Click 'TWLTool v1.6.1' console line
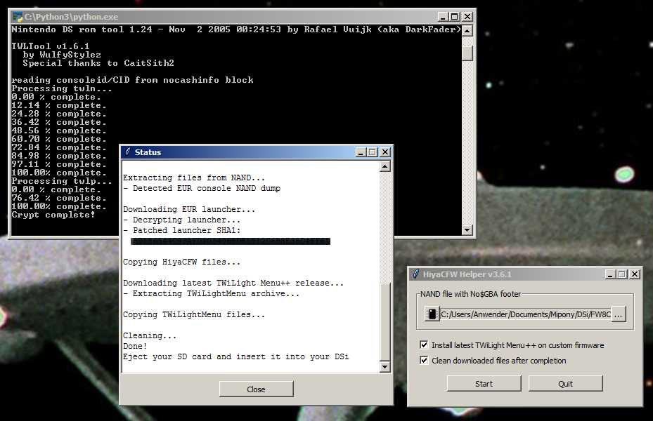Image resolution: width=653 pixels, height=421 pixels. pos(51,46)
